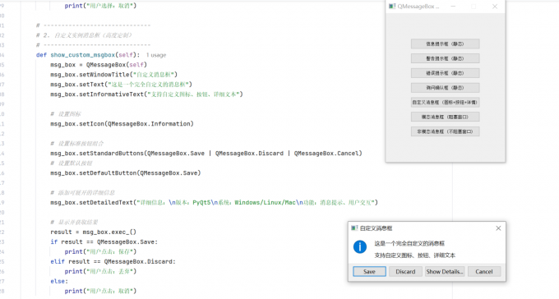Open 信息提示框 (静态) message
Viewport: 559px width, 299px height.
[445, 44]
